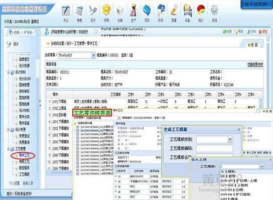273x200 pixels.
Task: Open the 工艺模板 dropdown in 导入工序 dialog
Action: click(x=262, y=166)
